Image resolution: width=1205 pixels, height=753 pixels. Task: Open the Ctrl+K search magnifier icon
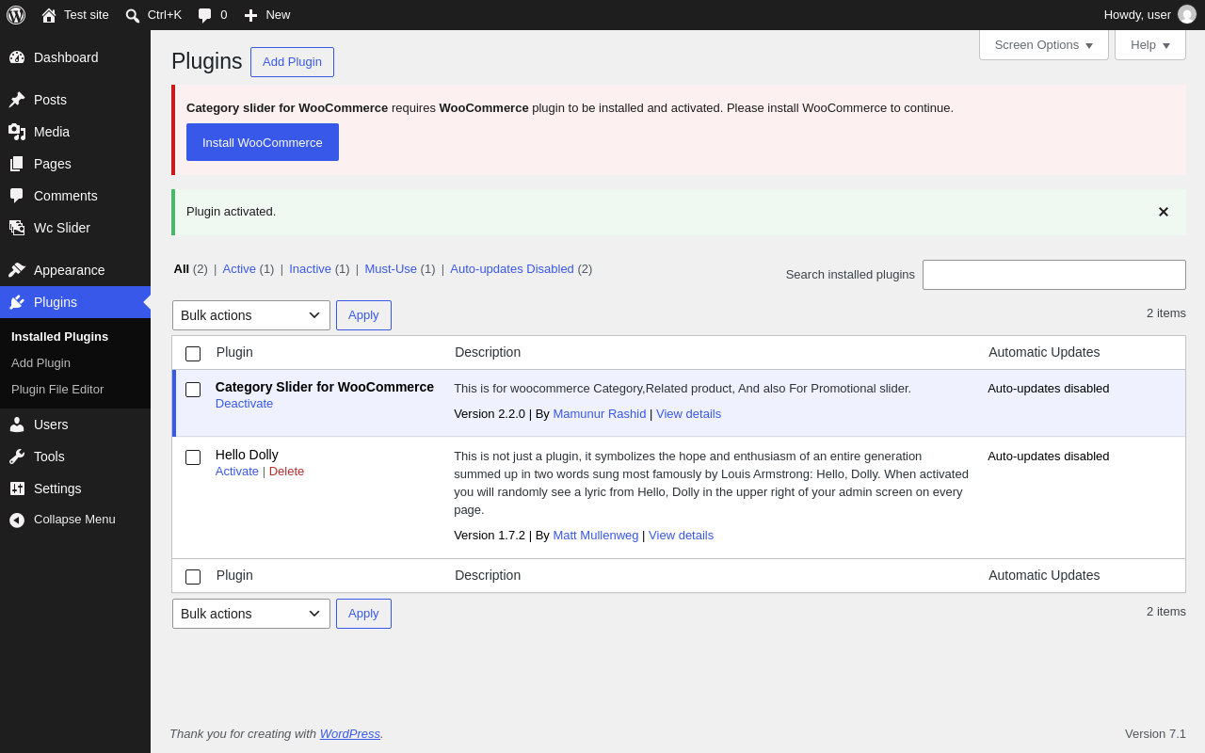[133, 15]
